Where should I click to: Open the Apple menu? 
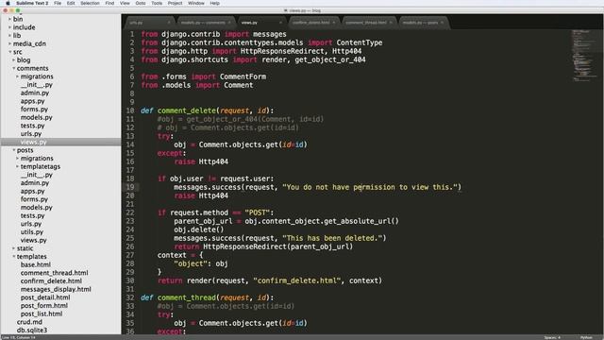(x=8, y=3)
